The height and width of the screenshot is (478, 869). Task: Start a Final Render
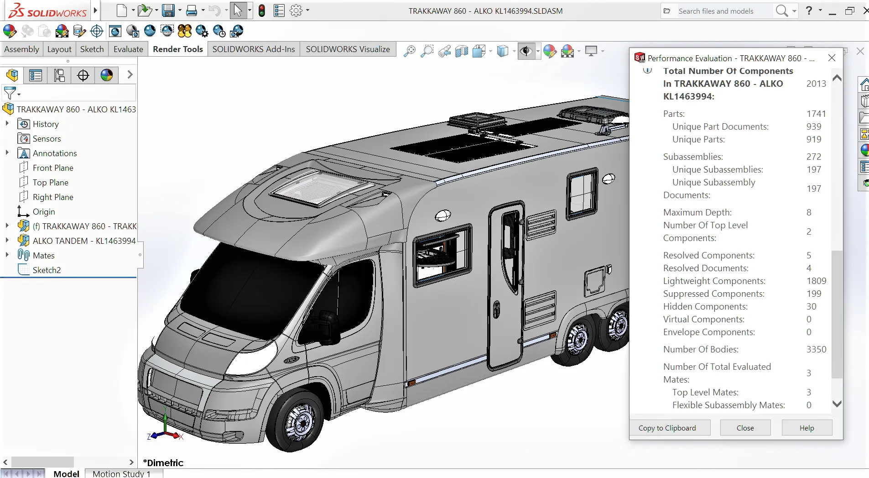click(149, 31)
